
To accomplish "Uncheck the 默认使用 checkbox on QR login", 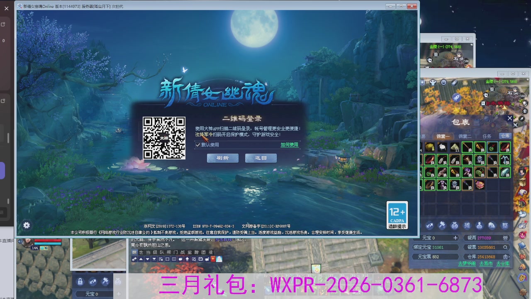I will click(x=198, y=145).
